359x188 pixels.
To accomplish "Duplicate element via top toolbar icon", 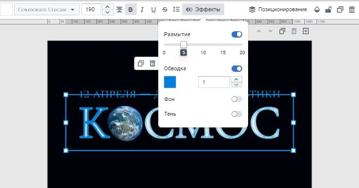I will click(340, 9).
